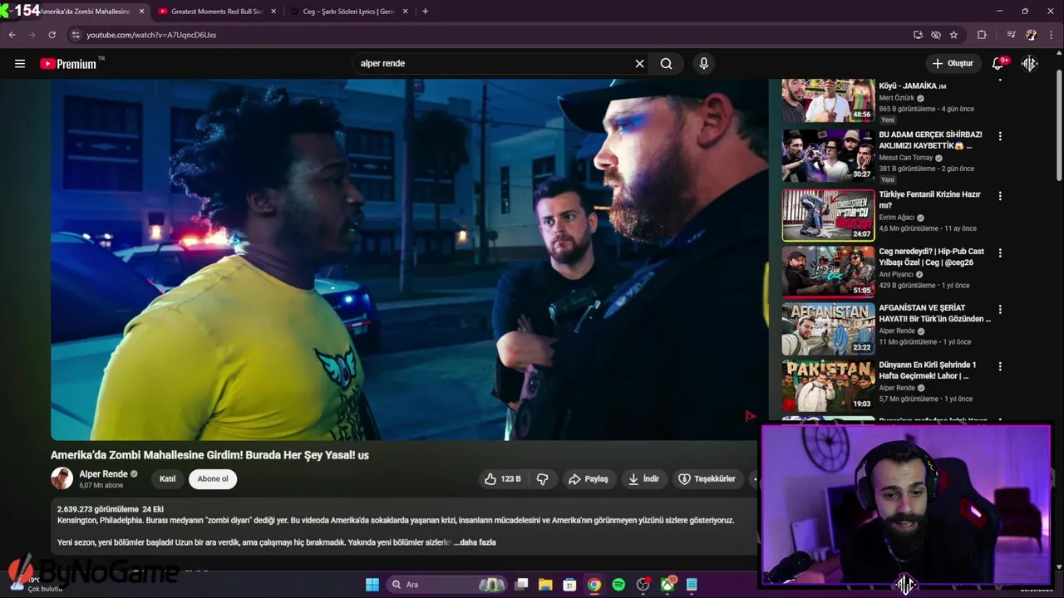Open Köyü - JAMAİKA video thumbnail
Viewport: 1064px width, 598px height.
coord(828,100)
